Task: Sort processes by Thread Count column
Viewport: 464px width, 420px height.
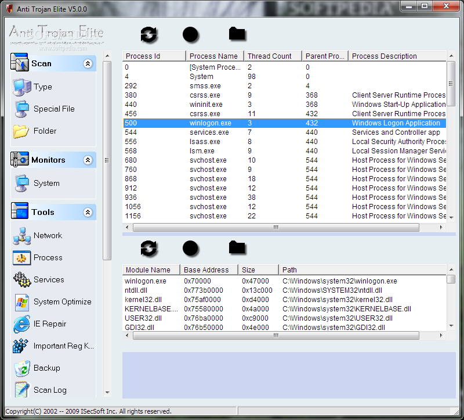Action: tap(270, 56)
